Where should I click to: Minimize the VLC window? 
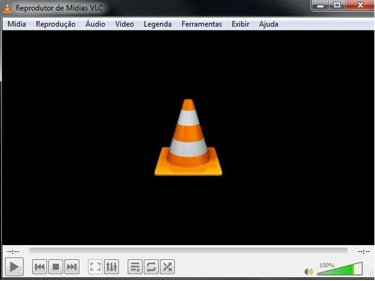[320, 6]
